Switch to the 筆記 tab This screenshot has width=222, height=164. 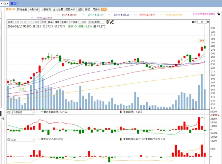87,10
